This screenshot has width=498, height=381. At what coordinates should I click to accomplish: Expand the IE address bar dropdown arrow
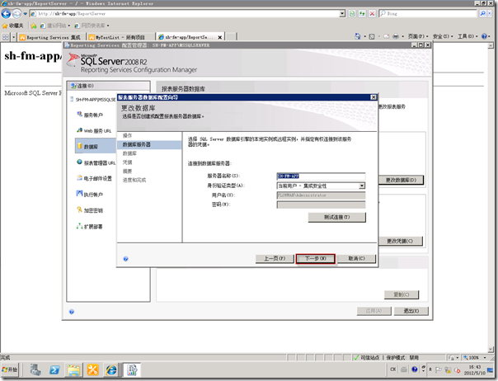click(x=342, y=13)
